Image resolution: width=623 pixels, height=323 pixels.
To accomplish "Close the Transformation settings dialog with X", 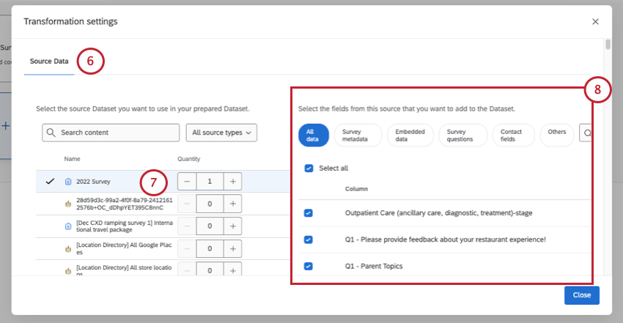I will coord(595,22).
